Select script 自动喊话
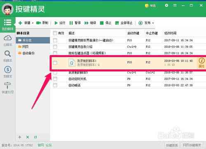Viewport: 206px width, 149px height. point(75,85)
